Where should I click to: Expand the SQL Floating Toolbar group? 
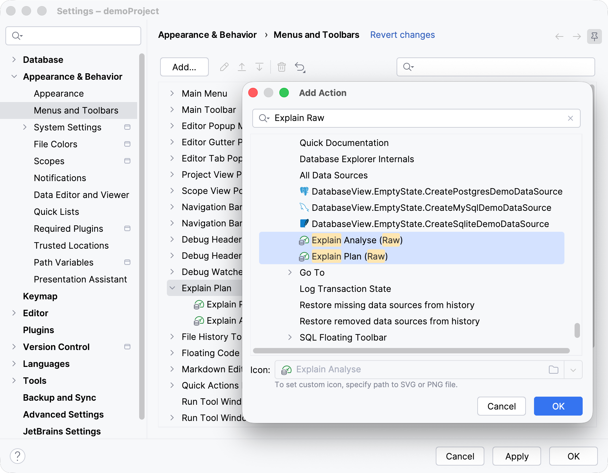click(x=290, y=337)
